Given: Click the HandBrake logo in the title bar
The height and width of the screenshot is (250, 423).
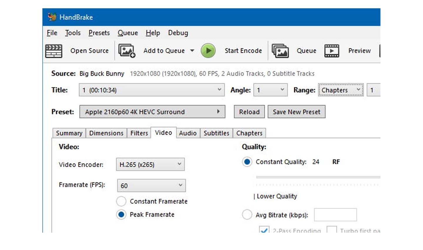Looking at the screenshot, I should click(52, 17).
